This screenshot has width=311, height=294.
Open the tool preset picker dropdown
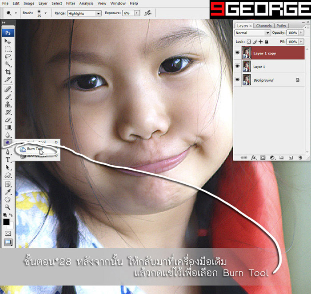(16, 13)
